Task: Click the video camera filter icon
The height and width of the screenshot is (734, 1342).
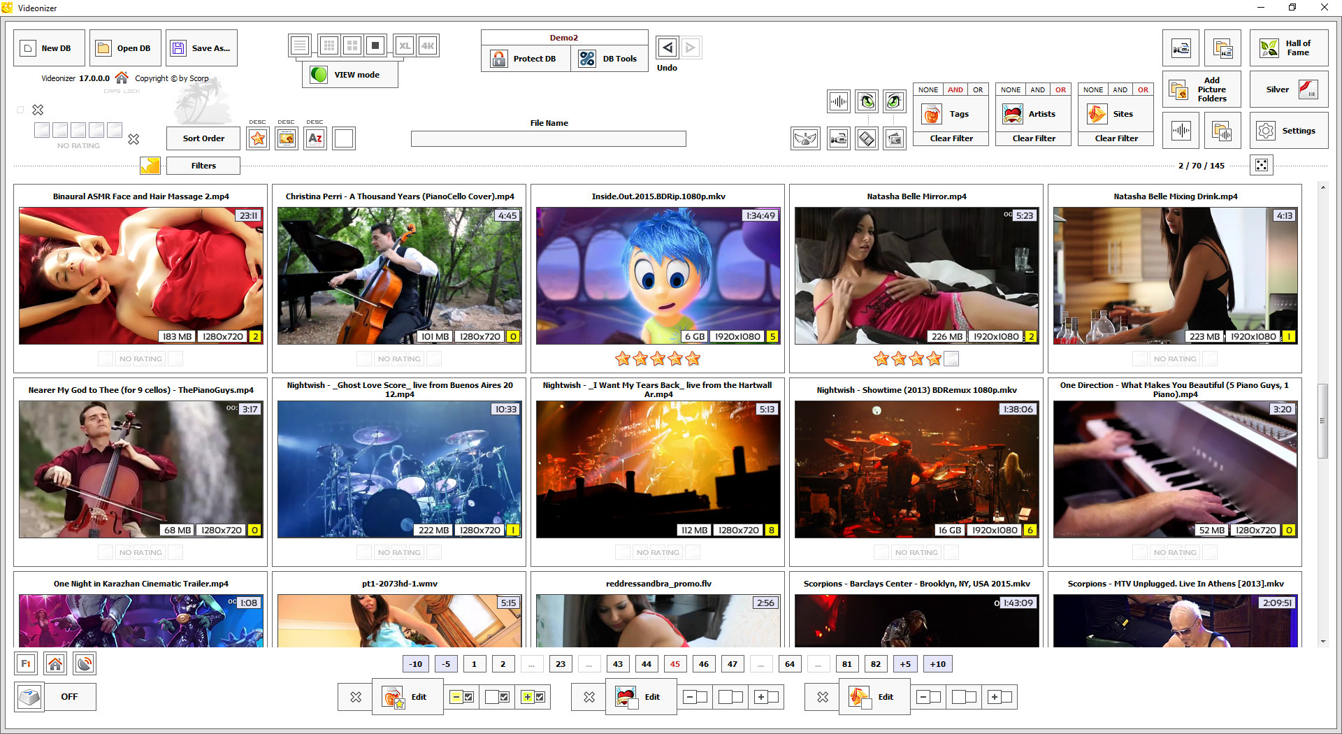Action: pyautogui.click(x=839, y=138)
